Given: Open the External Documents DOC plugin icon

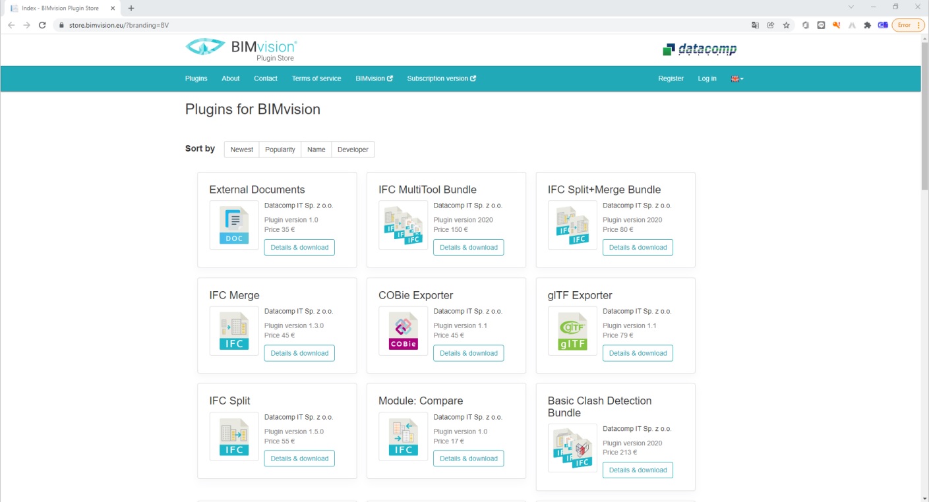Looking at the screenshot, I should [x=234, y=225].
